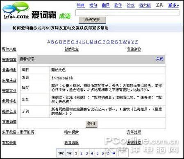The image size is (184, 159).
Task: Open the 短句 navigation link
Action: click(x=93, y=5)
